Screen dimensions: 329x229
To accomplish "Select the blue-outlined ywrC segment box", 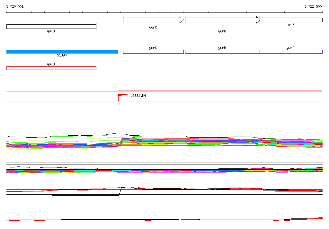I will [153, 52].
